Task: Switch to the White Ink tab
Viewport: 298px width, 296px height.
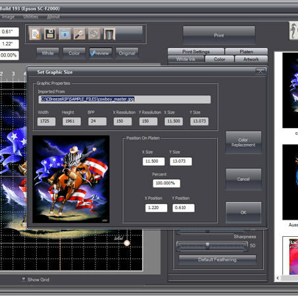Action: coord(186,59)
